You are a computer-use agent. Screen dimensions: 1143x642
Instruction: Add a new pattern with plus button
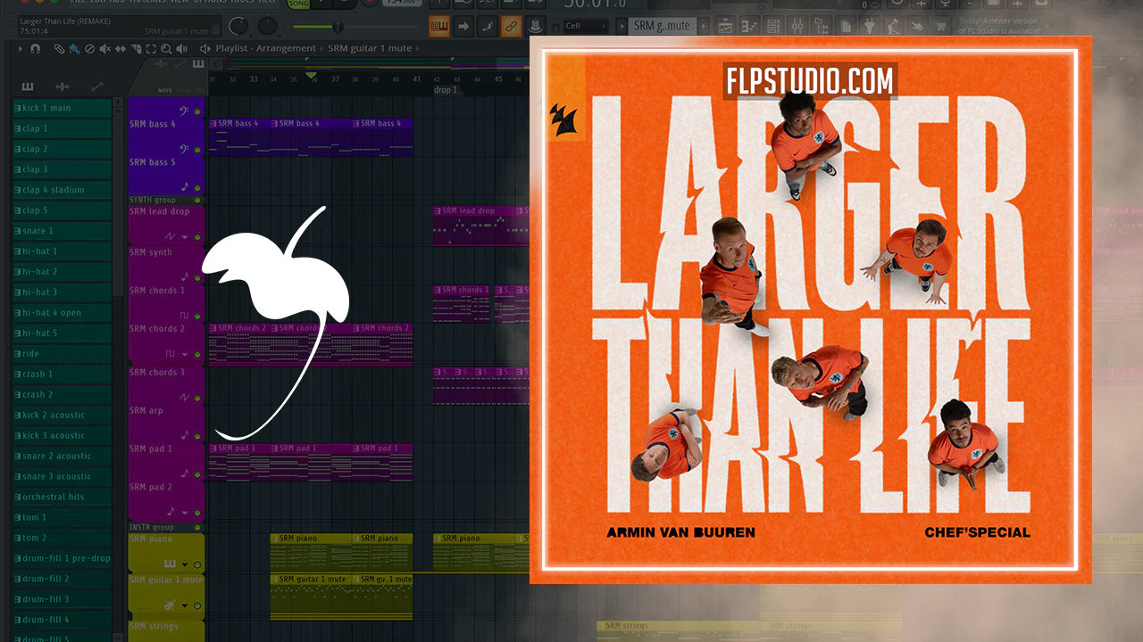click(x=703, y=26)
